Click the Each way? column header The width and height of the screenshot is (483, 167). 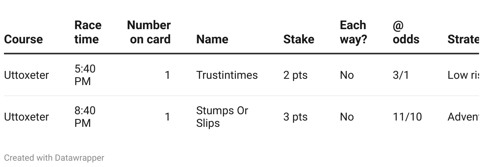point(353,32)
